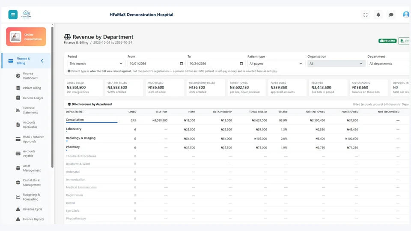Screen dimensions: 411x231
Task: Click the Revenue by Department scales icon
Action: coord(67,37)
